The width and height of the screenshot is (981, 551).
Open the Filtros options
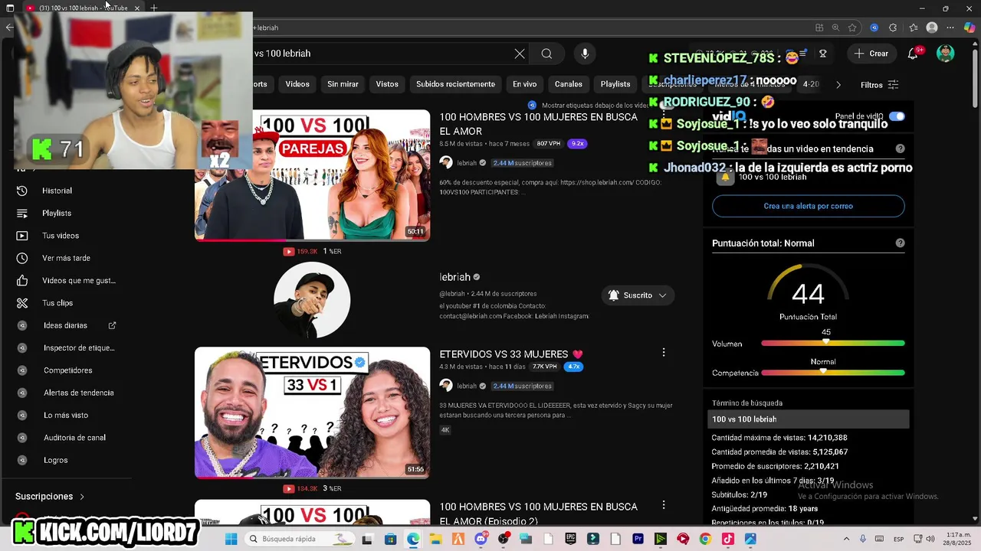pos(879,85)
